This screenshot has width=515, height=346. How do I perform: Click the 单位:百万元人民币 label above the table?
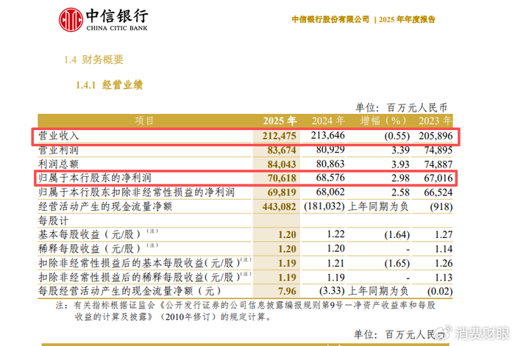(x=401, y=107)
